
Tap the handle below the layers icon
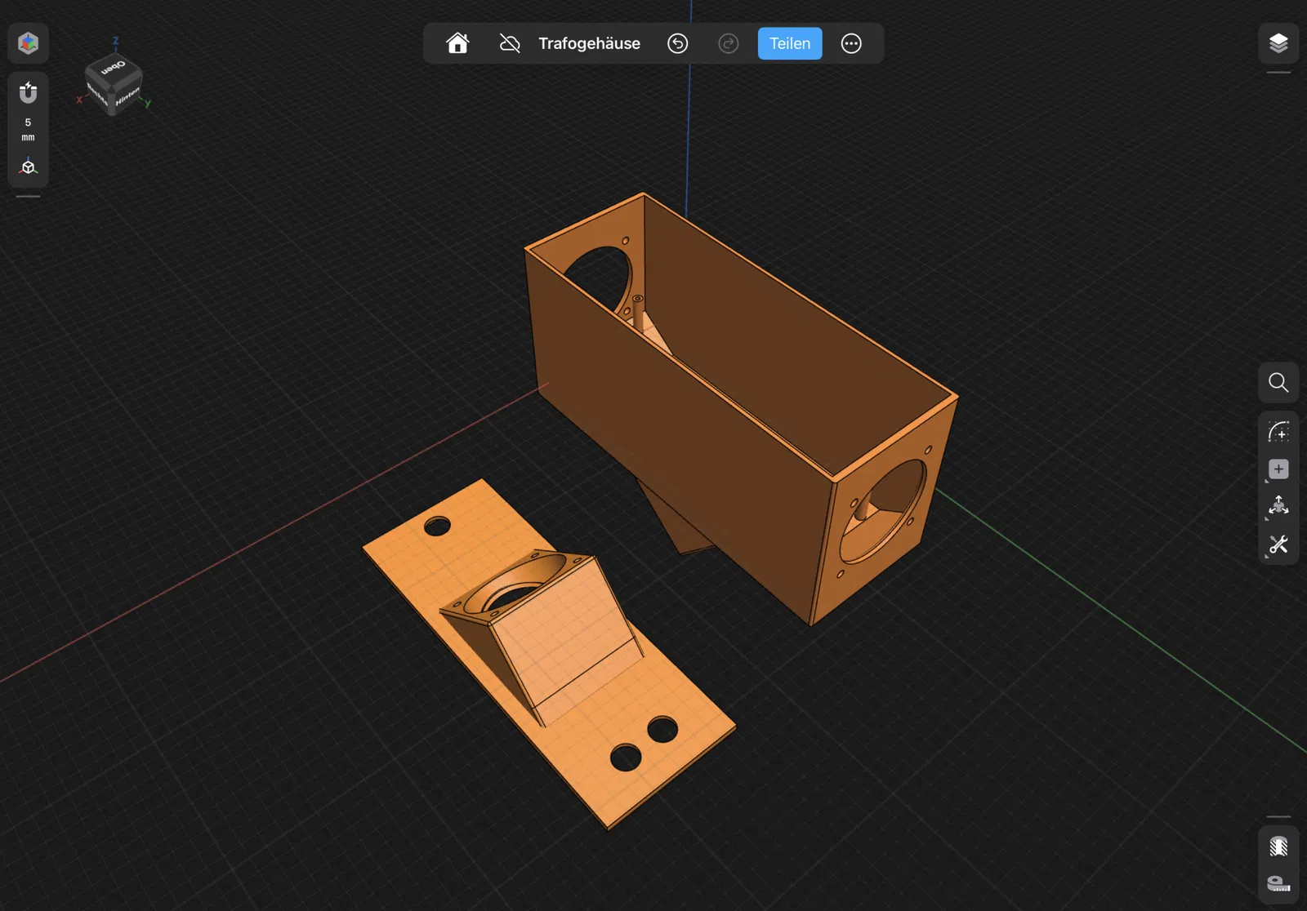[x=1278, y=73]
